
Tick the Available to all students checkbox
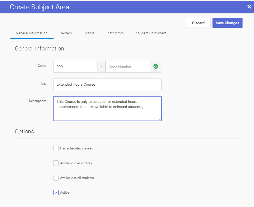click(56, 178)
